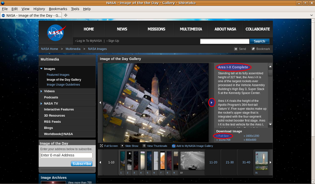Collapse the Images section in sidebar
The height and width of the screenshot is (184, 315).
pos(42,69)
